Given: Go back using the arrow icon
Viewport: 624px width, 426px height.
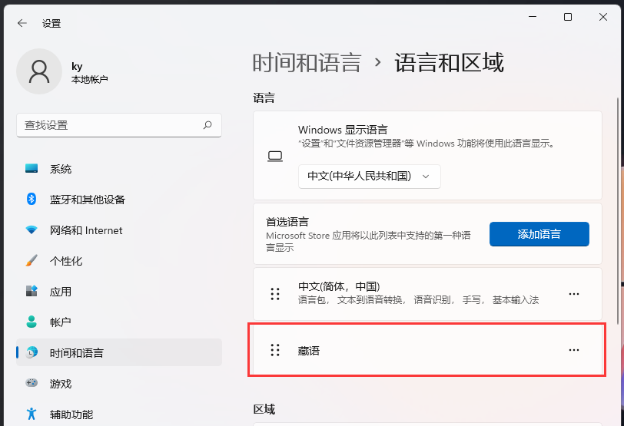Looking at the screenshot, I should coord(22,24).
